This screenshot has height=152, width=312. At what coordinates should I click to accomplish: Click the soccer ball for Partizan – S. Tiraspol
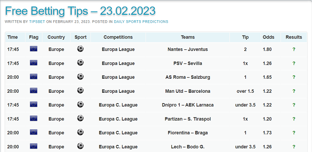click(x=80, y=118)
